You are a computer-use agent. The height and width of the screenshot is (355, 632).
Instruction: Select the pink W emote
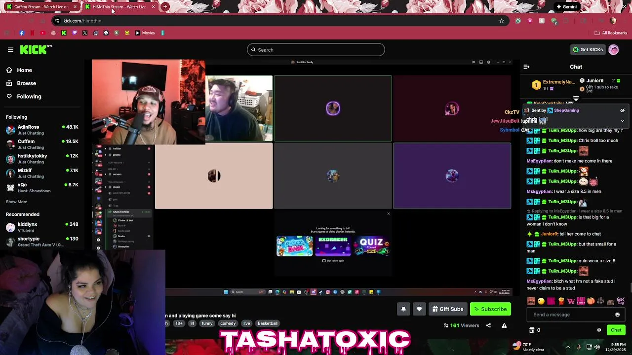pos(571,301)
